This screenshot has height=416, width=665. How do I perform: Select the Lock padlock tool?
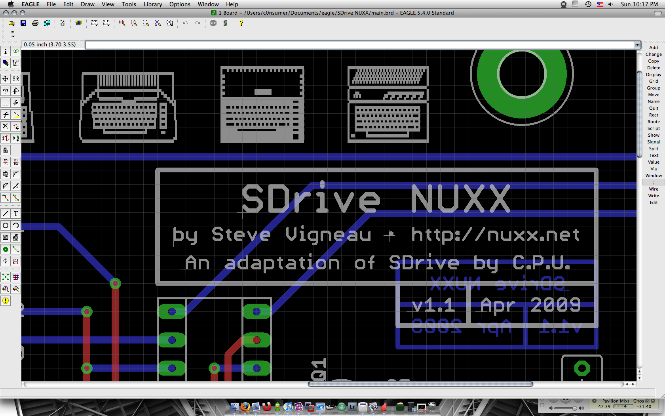(x=6, y=150)
